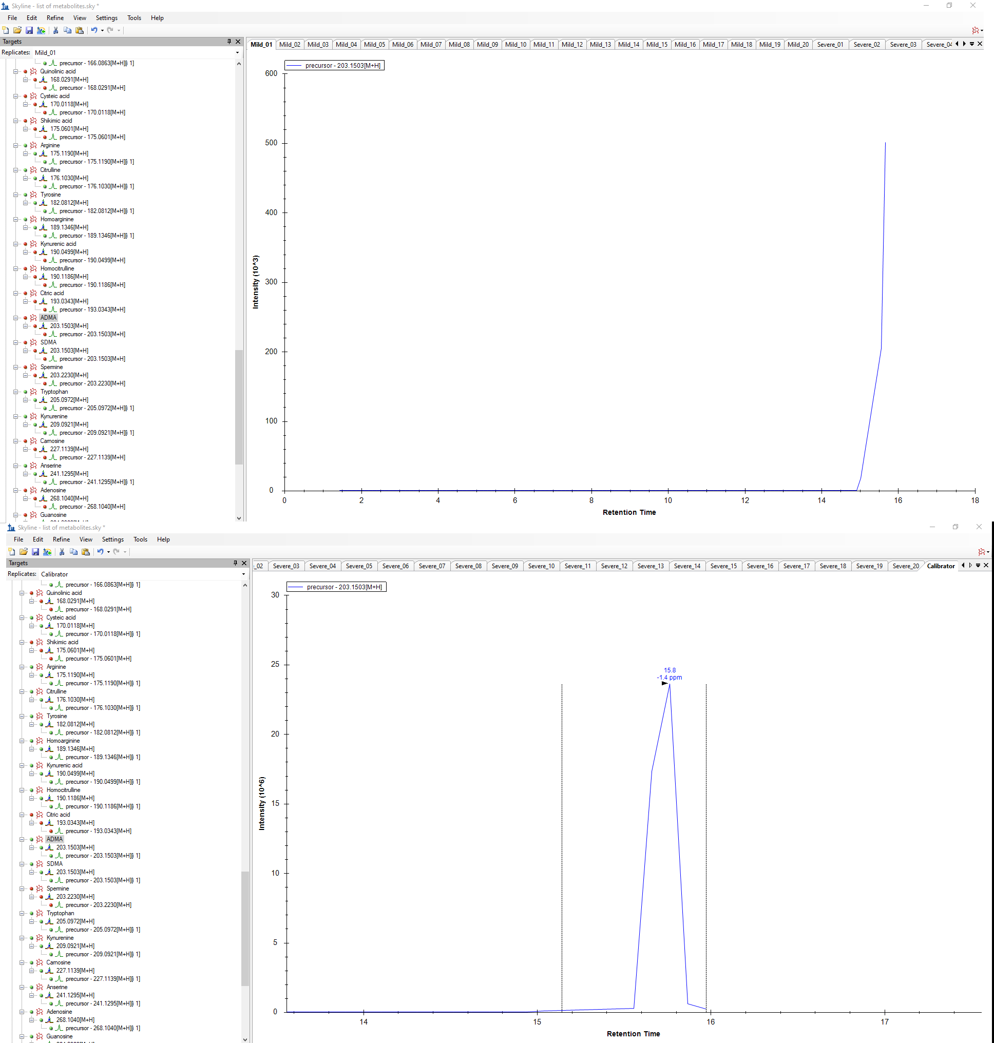Open Replicates dropdown showing Calibrator

243,574
